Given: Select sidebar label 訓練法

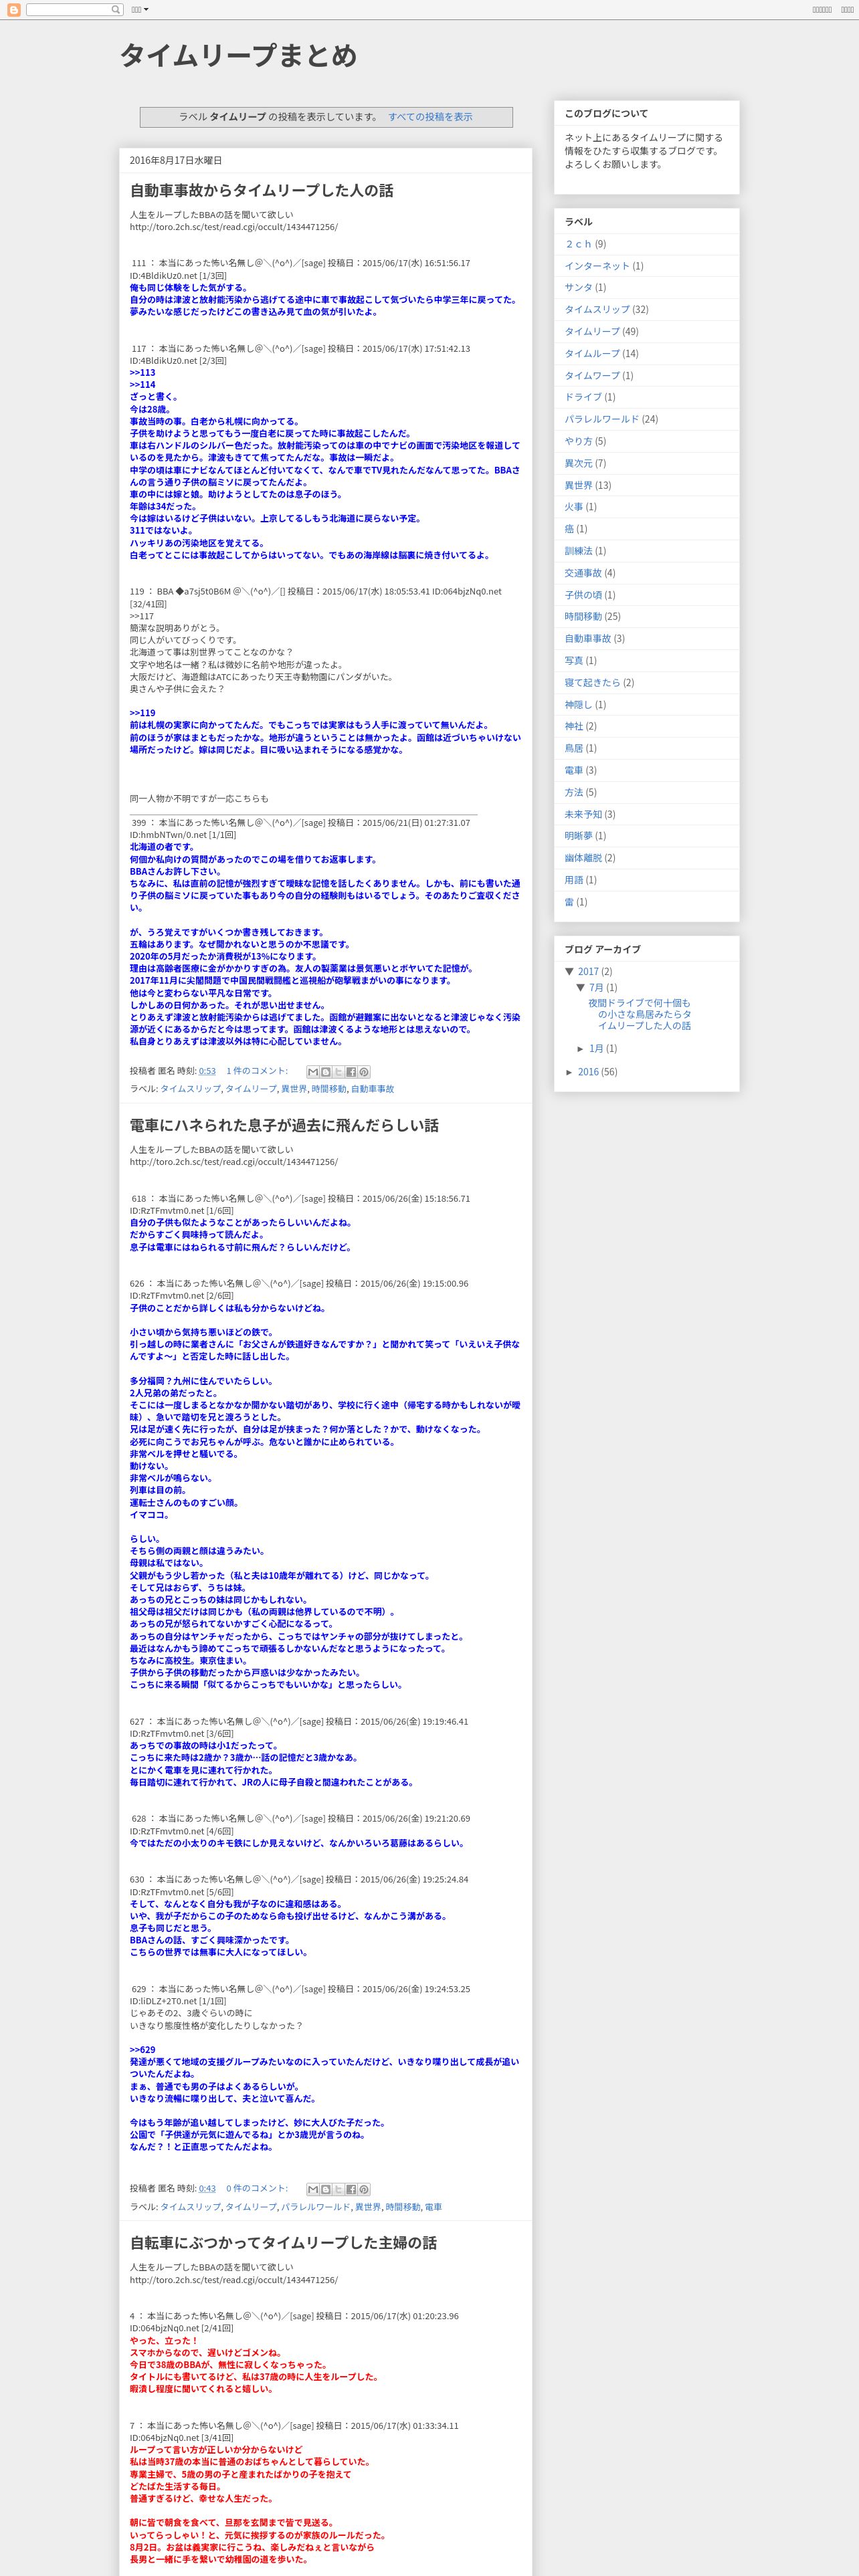Looking at the screenshot, I should (578, 551).
